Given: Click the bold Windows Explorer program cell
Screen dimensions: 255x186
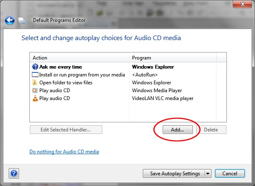Looking at the screenshot, I should click(153, 67).
